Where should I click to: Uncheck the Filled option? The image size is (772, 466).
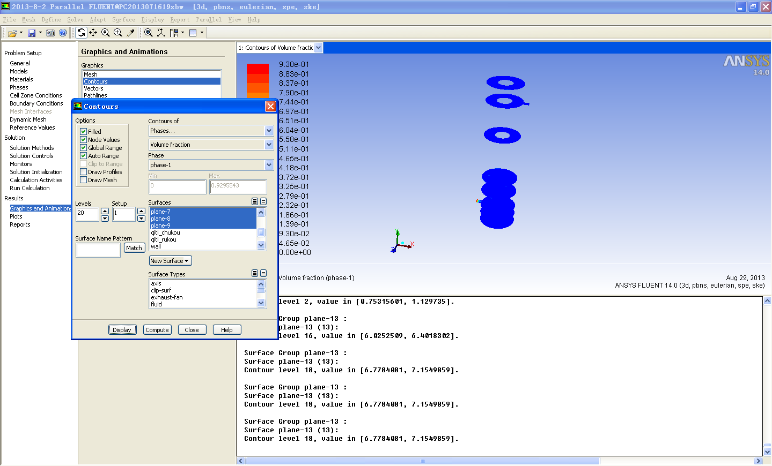click(84, 131)
